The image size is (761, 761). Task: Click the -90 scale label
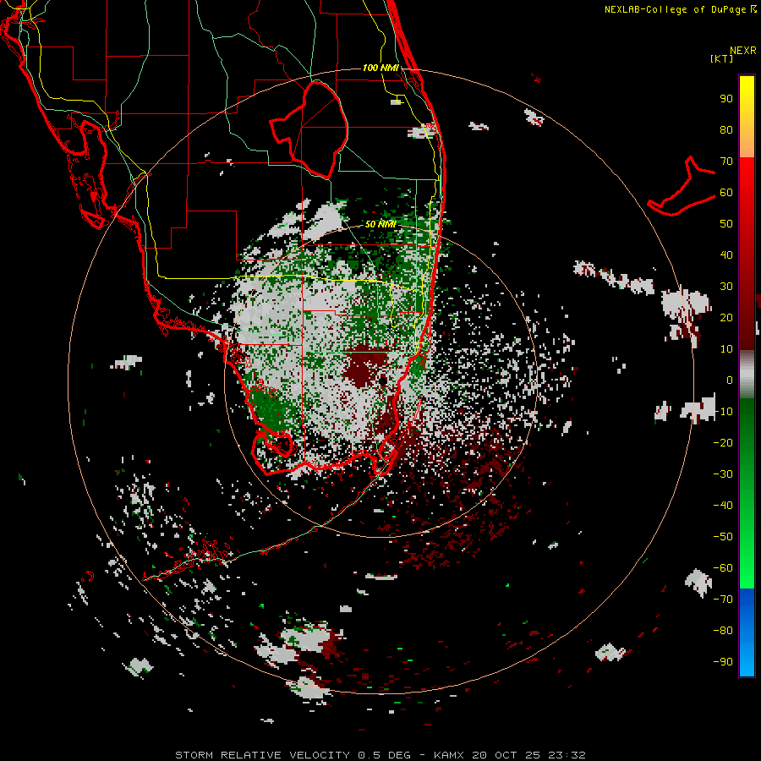(x=723, y=661)
